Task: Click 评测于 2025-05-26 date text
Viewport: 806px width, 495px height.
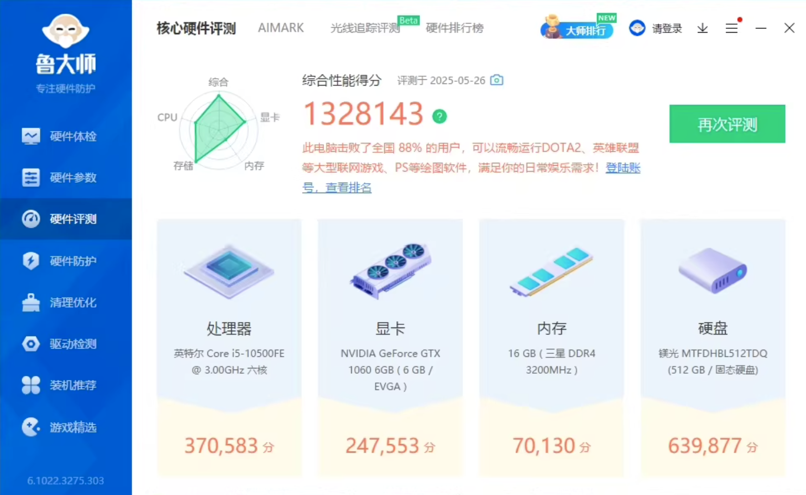Action: point(441,80)
